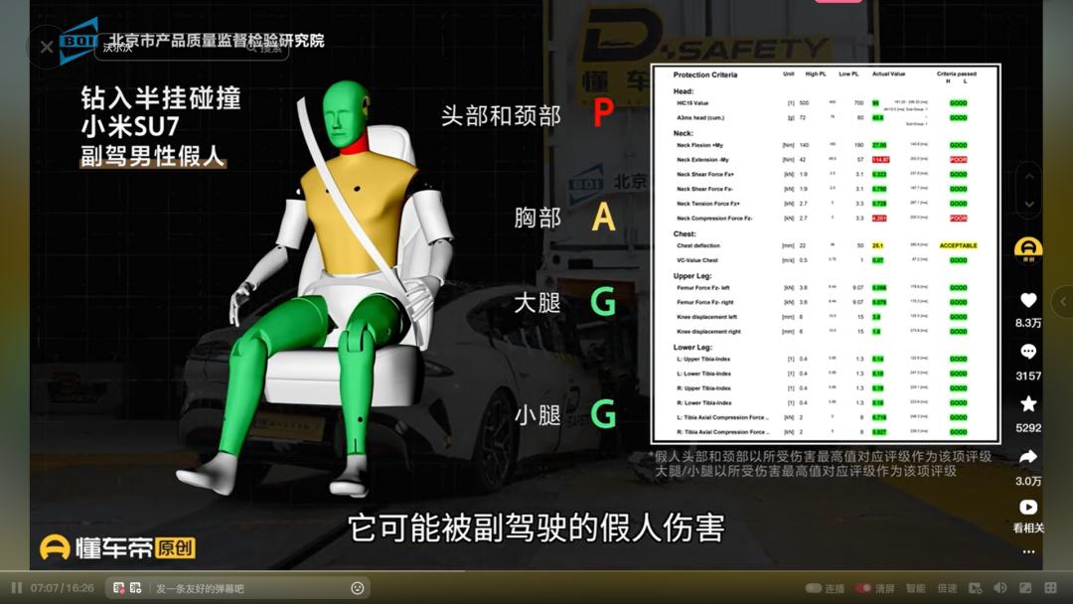Open the emoji picker in danmaku box
The height and width of the screenshot is (604, 1073).
(x=358, y=588)
